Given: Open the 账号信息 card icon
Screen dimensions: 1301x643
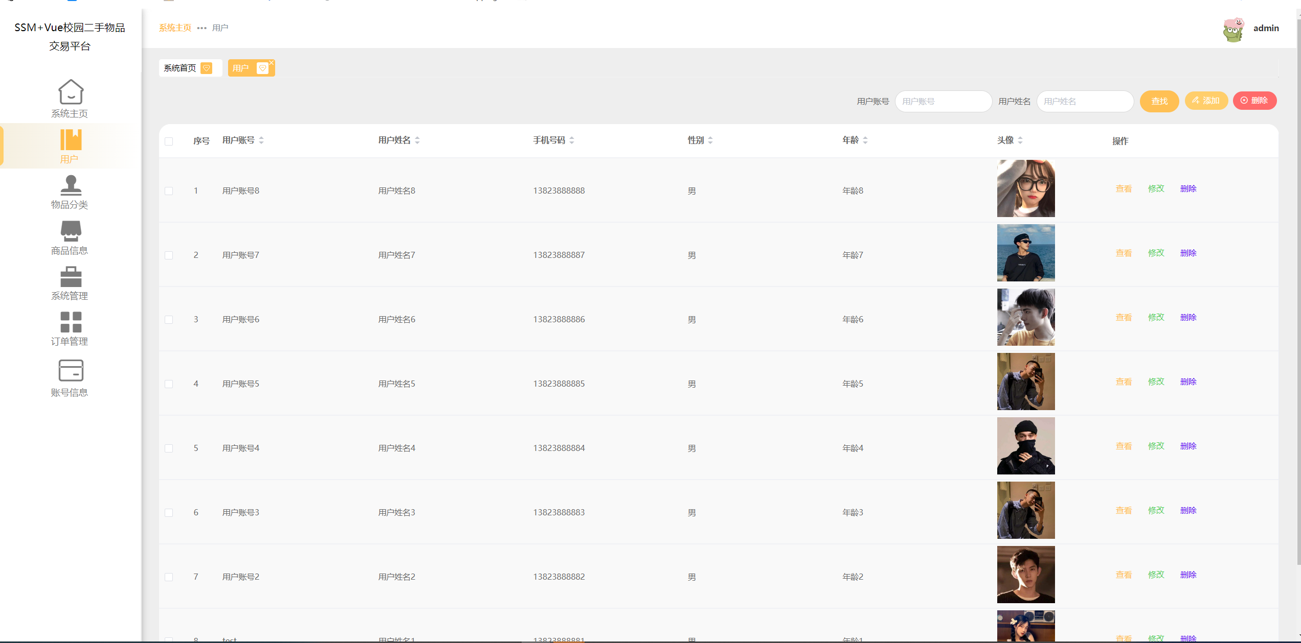Looking at the screenshot, I should pyautogui.click(x=71, y=370).
